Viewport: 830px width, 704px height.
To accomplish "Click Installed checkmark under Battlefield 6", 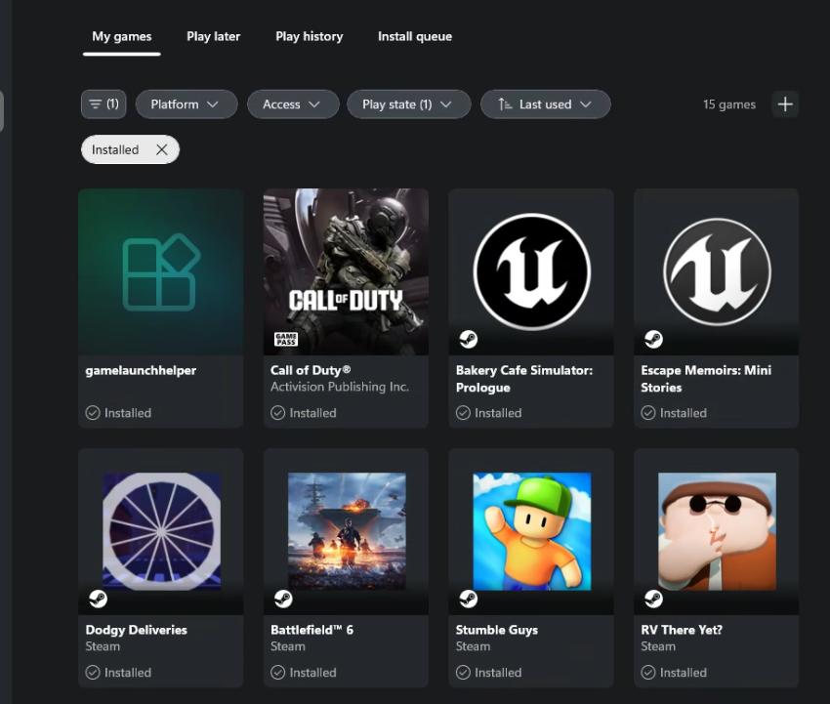I will (x=278, y=673).
